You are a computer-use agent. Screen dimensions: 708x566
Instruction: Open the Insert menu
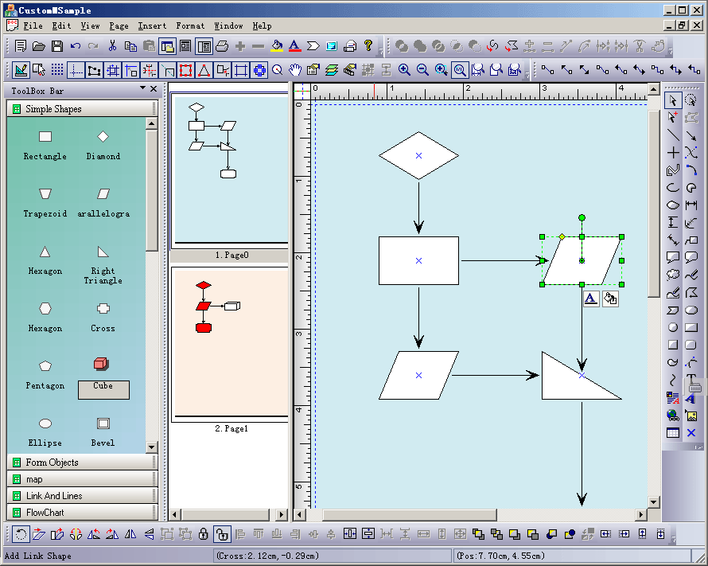pos(152,26)
